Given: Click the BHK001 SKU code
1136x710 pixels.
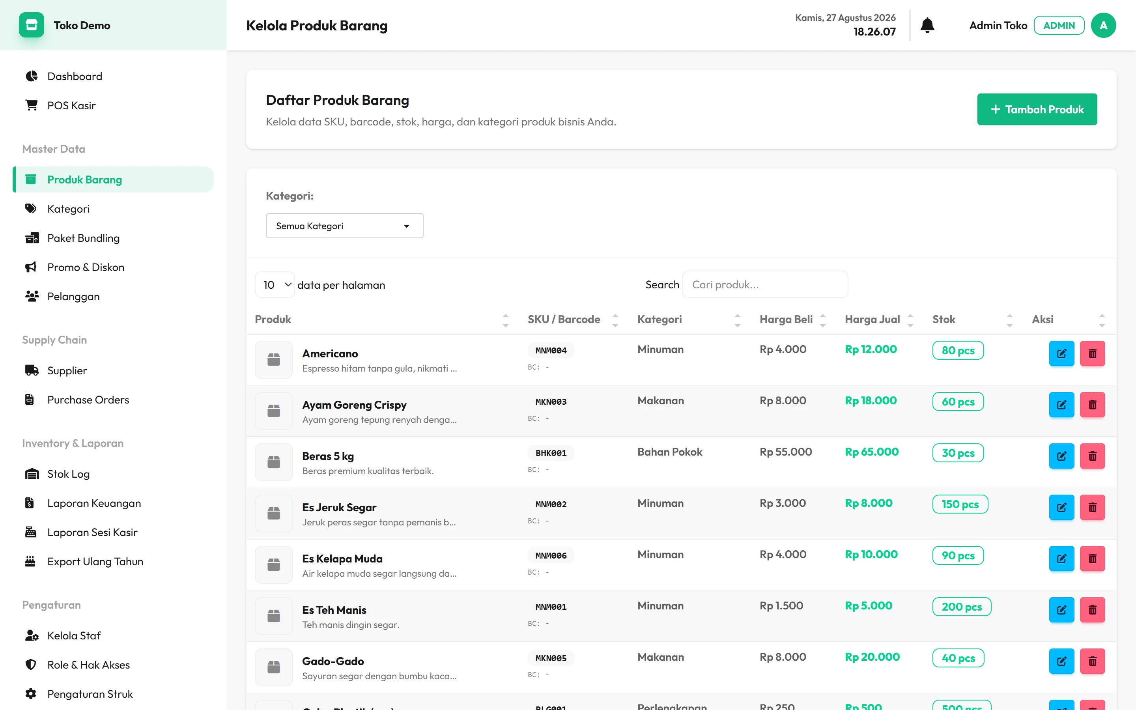Looking at the screenshot, I should click(x=551, y=453).
